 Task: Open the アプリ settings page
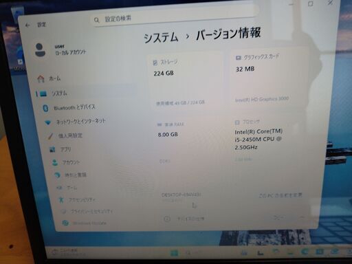pyautogui.click(x=60, y=149)
